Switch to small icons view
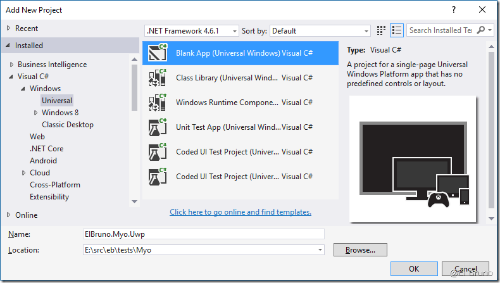This screenshot has height=283, width=500. (381, 30)
